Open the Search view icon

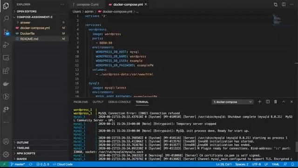(x=6, y=19)
